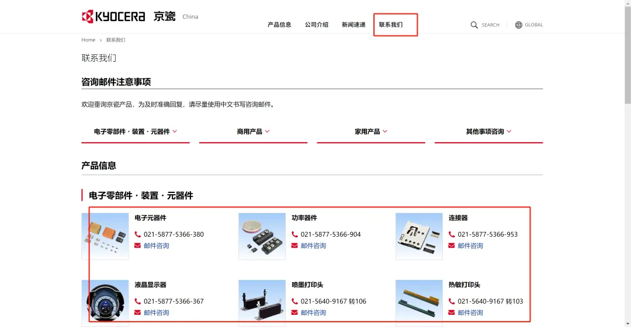Click envelope icon under 功率器件 phone number

tap(294, 245)
